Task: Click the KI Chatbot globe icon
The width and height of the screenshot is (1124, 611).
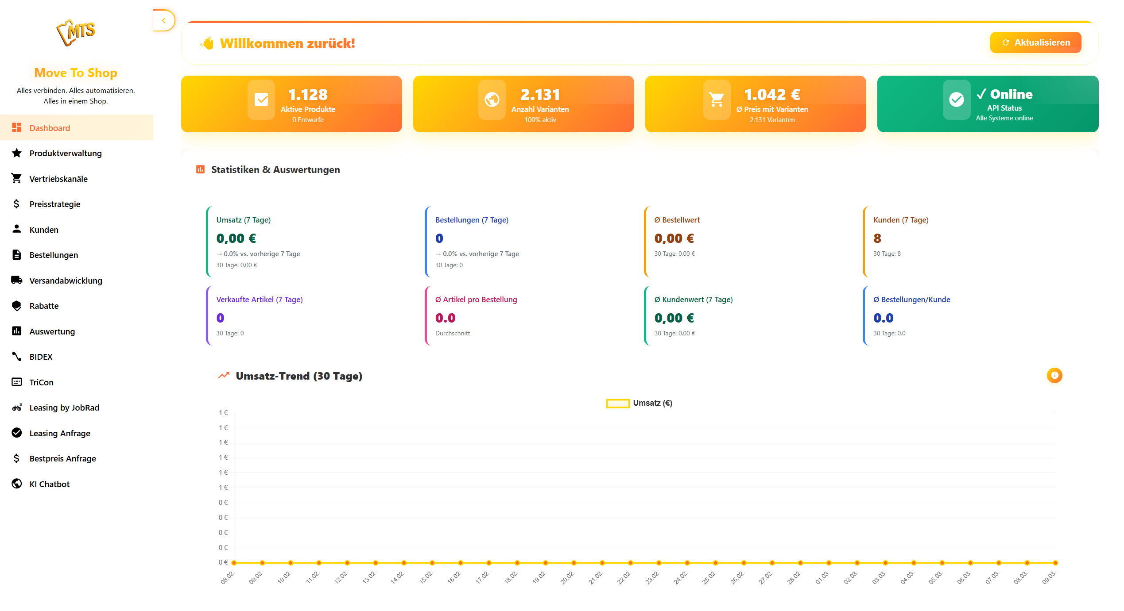Action: pos(17,484)
